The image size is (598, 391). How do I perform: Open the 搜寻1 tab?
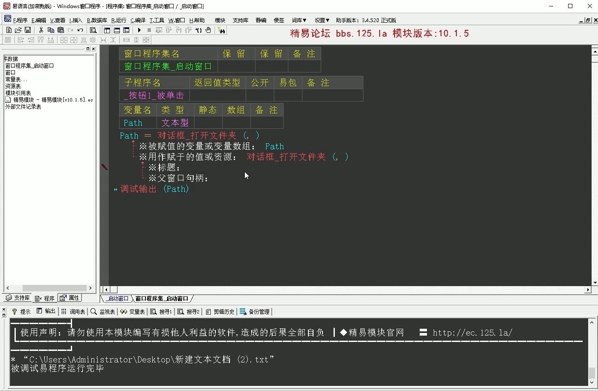tap(161, 312)
